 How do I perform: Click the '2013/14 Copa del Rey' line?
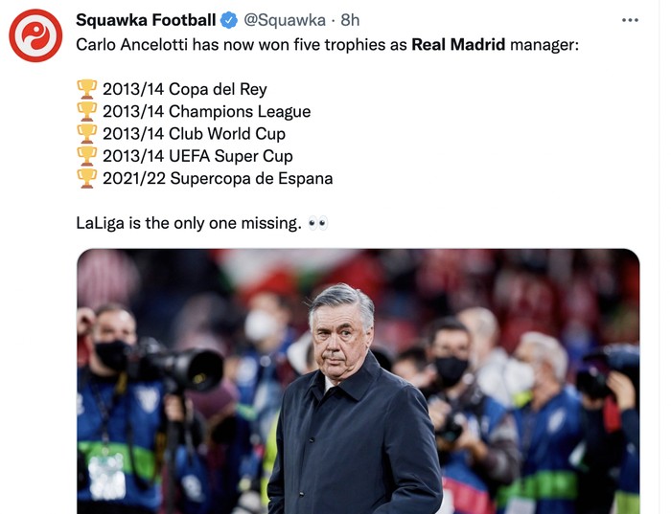click(184, 89)
